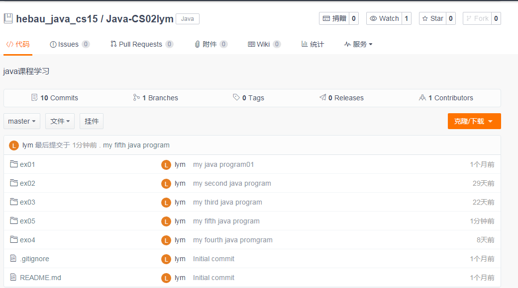View the 1 Contributors link
The width and height of the screenshot is (518, 288).
coord(446,98)
